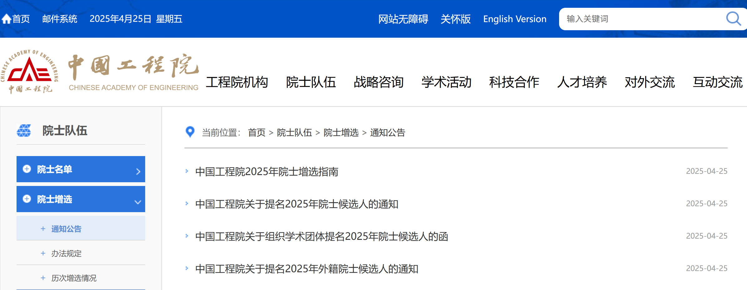Open the 学术活动 navigation menu
Viewport: 747px width, 290px height.
pyautogui.click(x=446, y=82)
